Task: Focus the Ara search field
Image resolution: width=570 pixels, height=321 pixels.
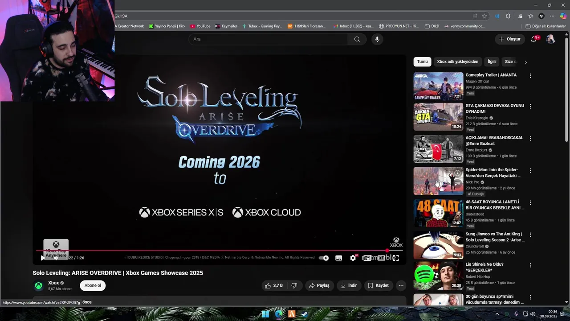Action: [269, 39]
